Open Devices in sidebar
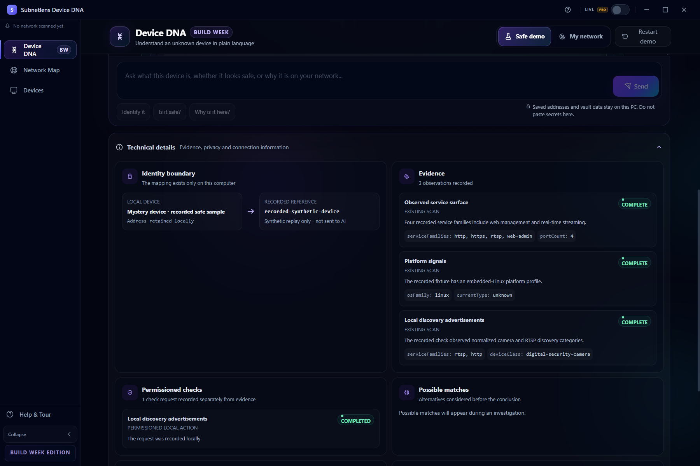This screenshot has height=466, width=700. coord(40,90)
